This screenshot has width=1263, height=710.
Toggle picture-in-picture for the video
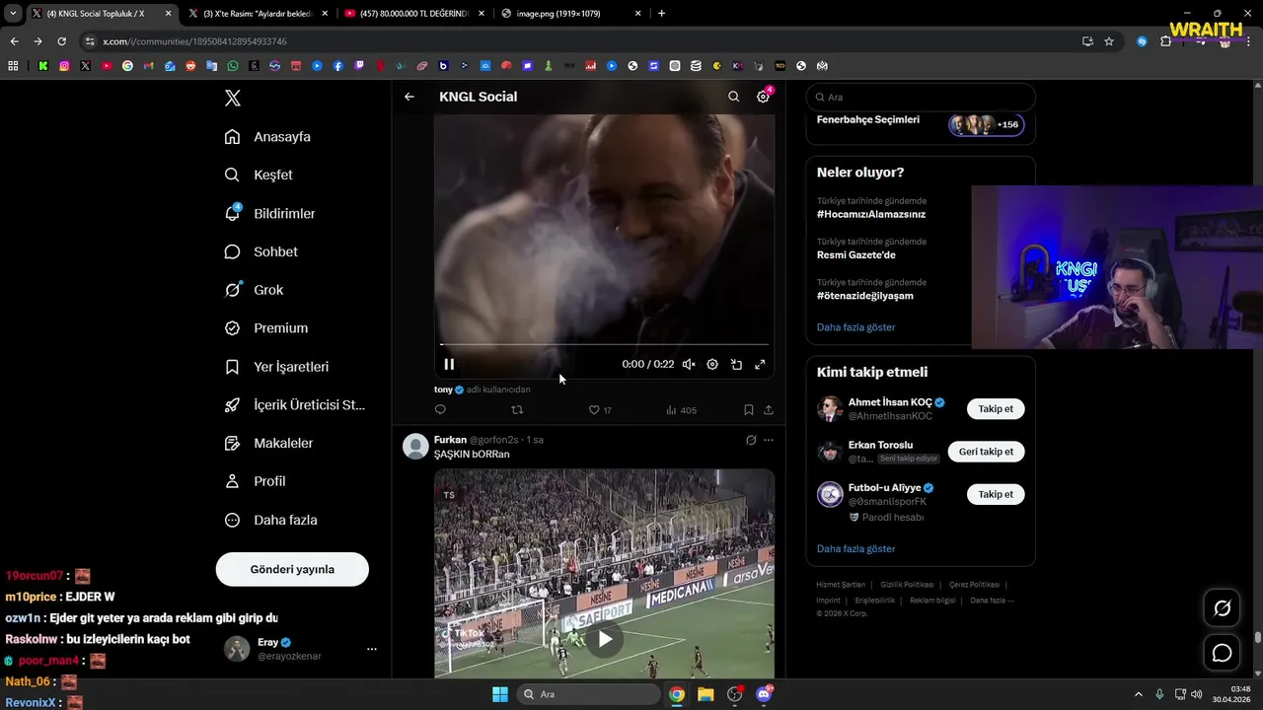(x=736, y=364)
